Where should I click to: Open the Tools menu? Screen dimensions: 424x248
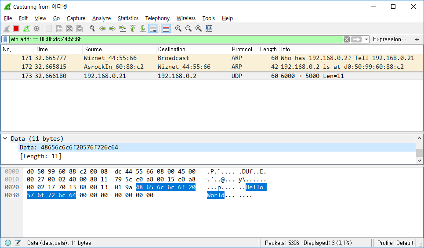[x=208, y=18]
